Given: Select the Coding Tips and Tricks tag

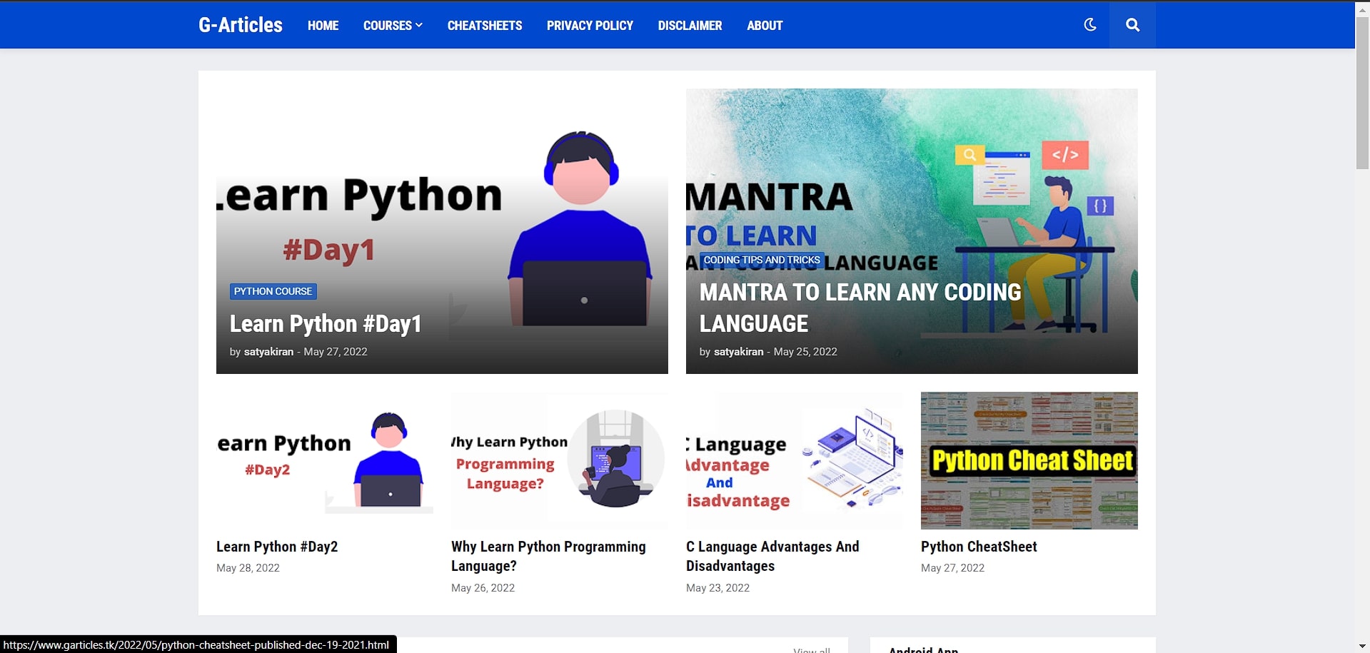Looking at the screenshot, I should click(761, 260).
